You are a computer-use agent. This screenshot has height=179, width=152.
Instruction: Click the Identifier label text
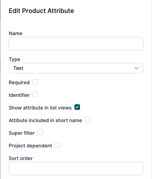click(19, 95)
